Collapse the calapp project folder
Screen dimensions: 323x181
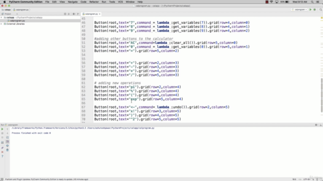pos(2,18)
